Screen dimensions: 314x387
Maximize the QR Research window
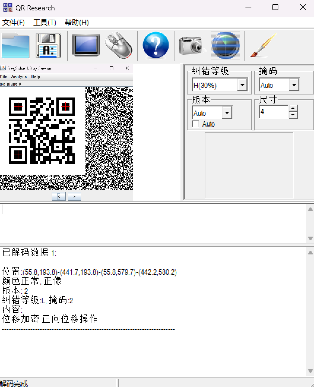pos(275,7)
